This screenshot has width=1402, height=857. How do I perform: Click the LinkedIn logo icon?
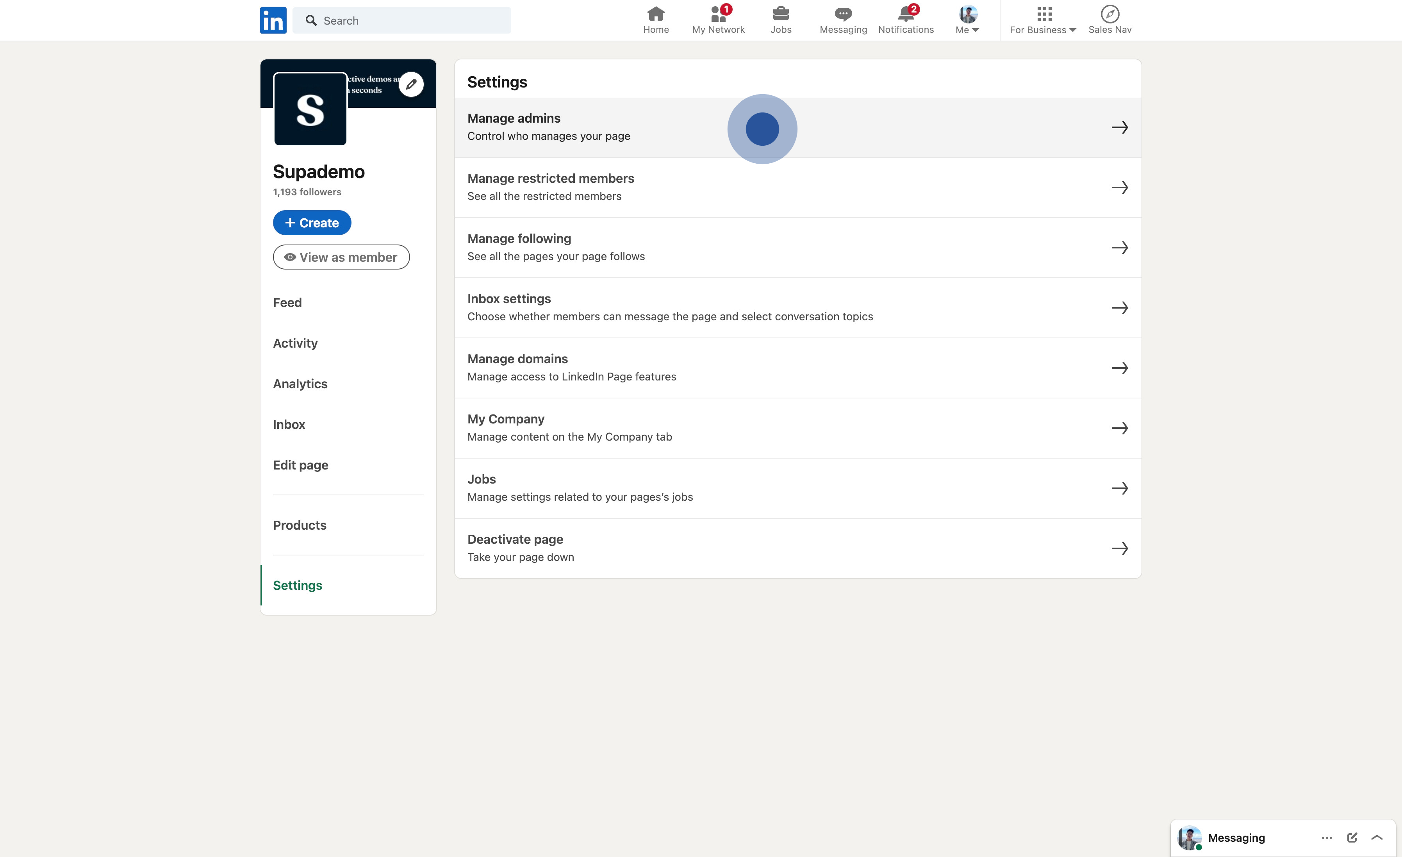273,20
